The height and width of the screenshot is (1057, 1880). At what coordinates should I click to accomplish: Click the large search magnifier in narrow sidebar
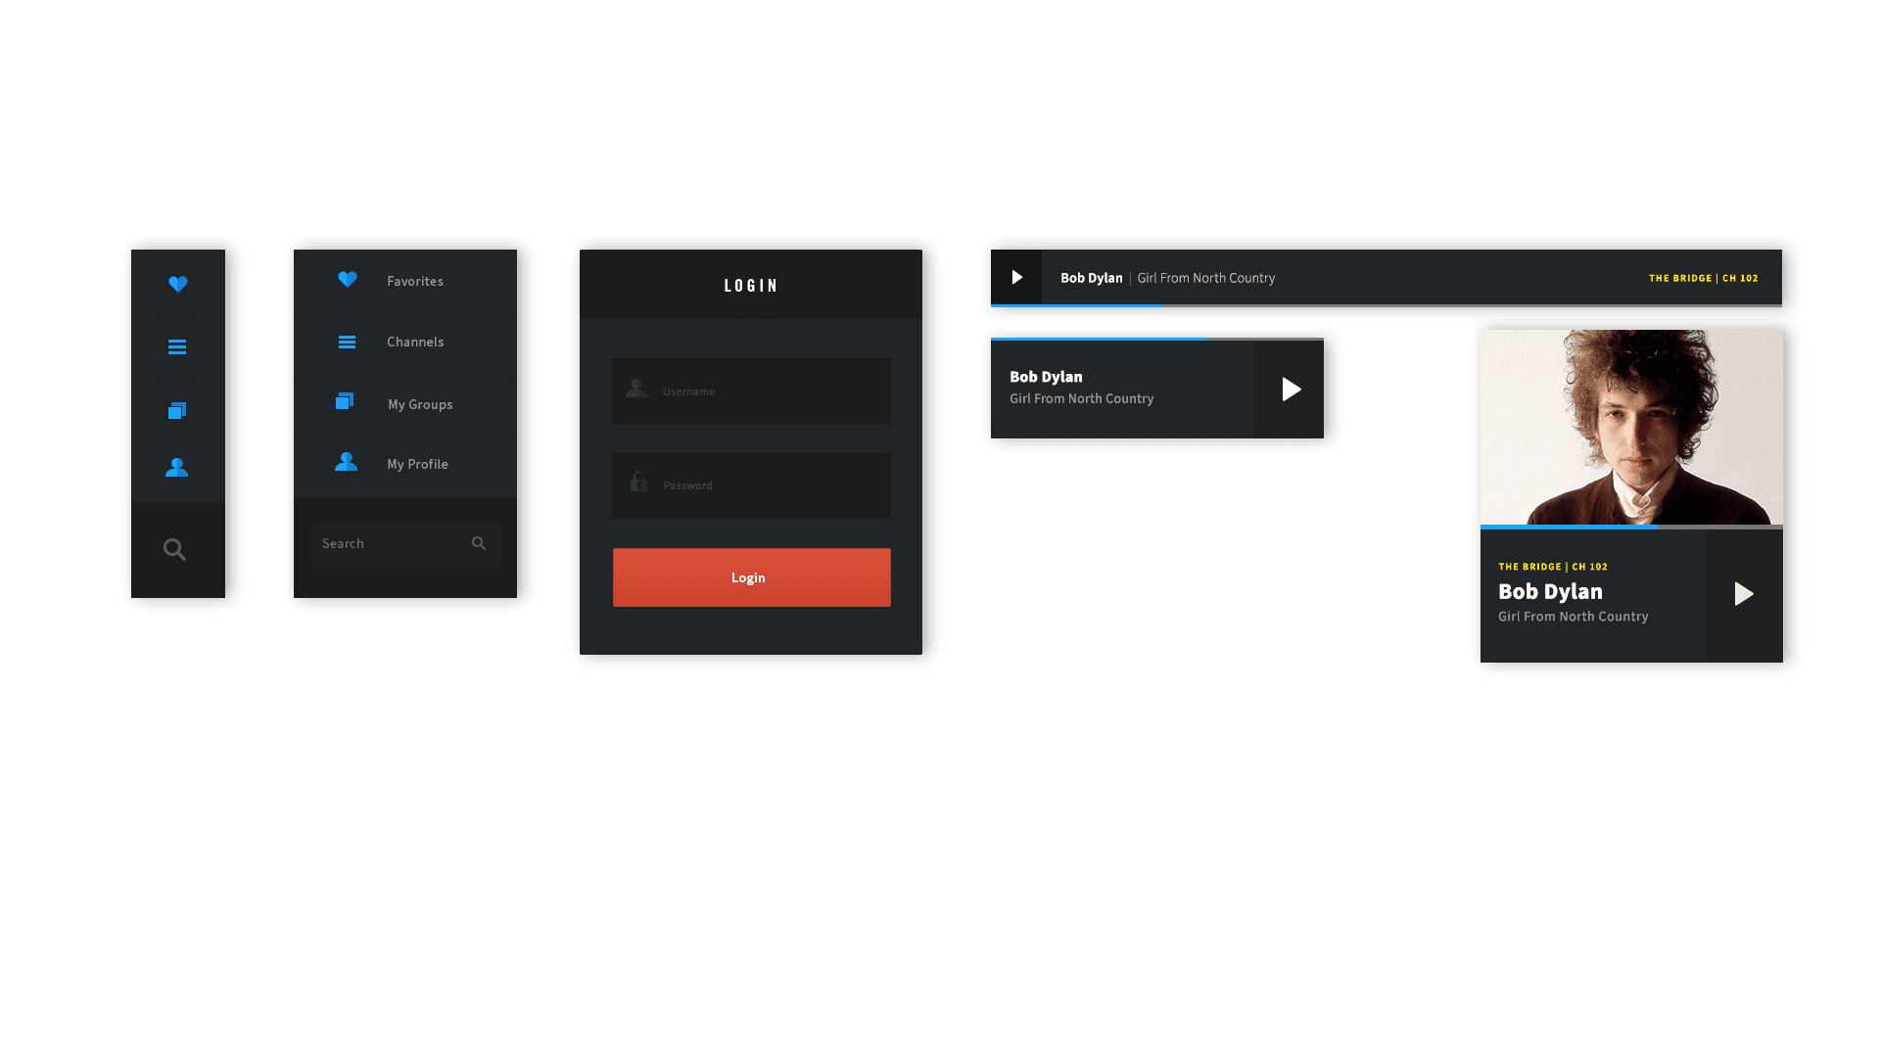174,550
